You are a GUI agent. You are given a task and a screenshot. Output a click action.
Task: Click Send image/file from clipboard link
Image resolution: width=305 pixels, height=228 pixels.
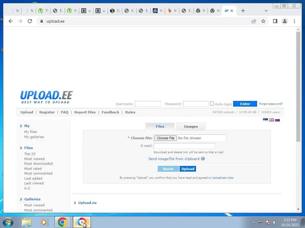[x=174, y=159]
